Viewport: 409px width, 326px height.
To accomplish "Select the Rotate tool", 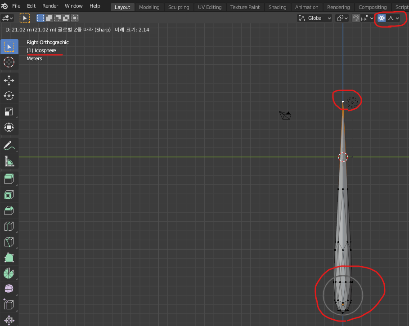I will tap(9, 96).
